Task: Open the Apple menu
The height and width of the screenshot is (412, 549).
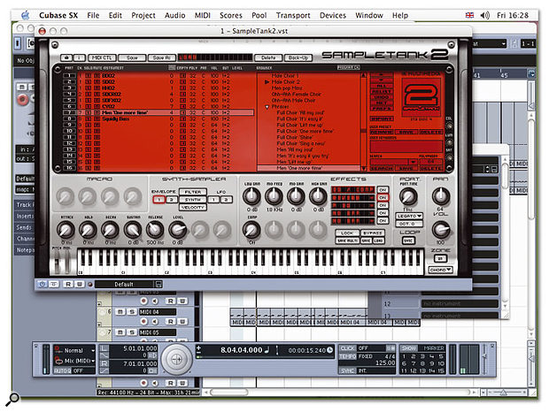Action: click(25, 15)
